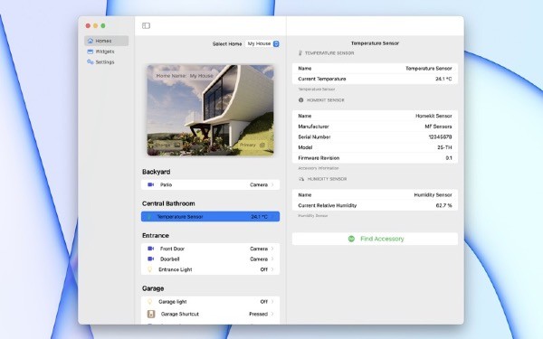Click the 'Backyard' room heading
543x339 pixels.
157,172
